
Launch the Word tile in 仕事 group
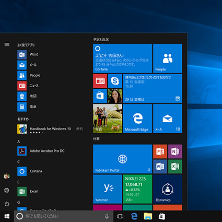click(x=160, y=167)
